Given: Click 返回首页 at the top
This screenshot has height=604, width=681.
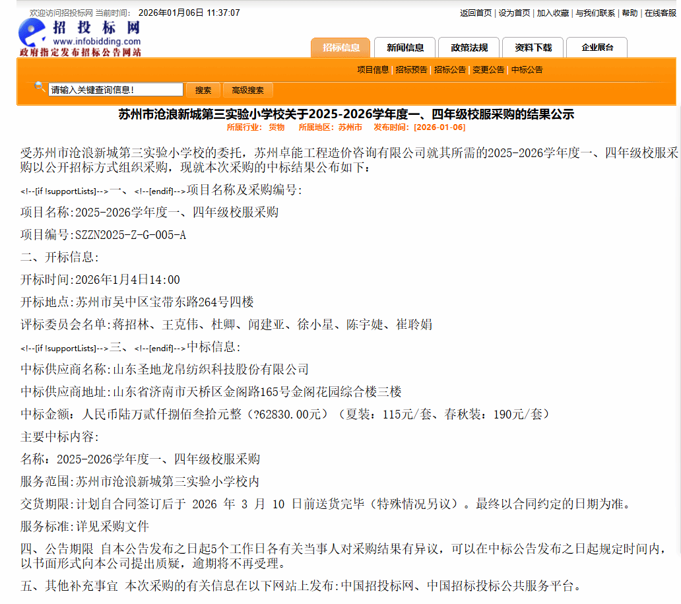Looking at the screenshot, I should tap(476, 13).
